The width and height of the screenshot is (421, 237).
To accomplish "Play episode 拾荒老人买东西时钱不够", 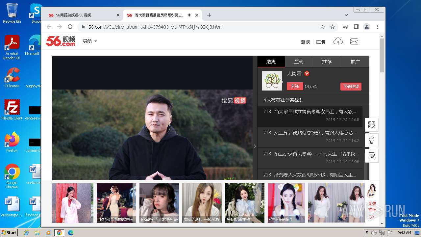I will [310, 175].
